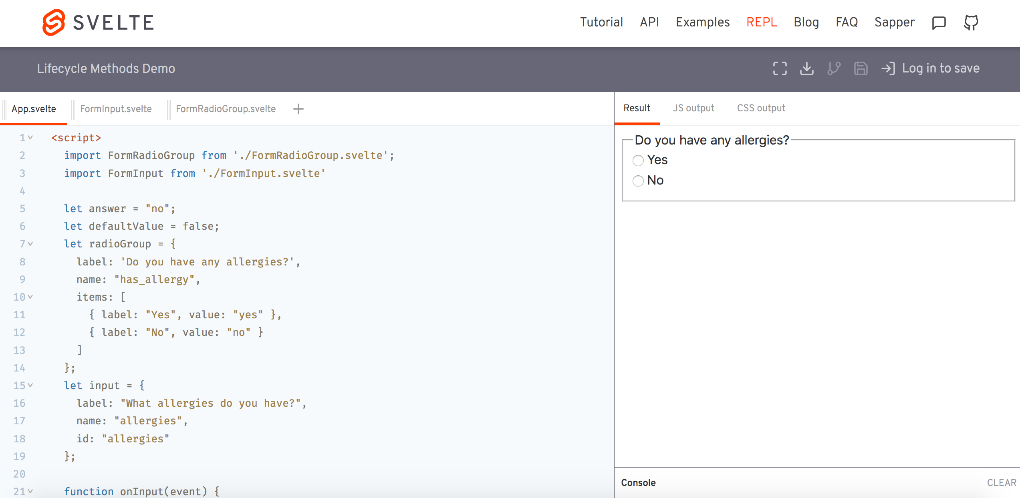Image resolution: width=1020 pixels, height=498 pixels.
Task: Open the GitHub repository icon
Action: coord(971,23)
